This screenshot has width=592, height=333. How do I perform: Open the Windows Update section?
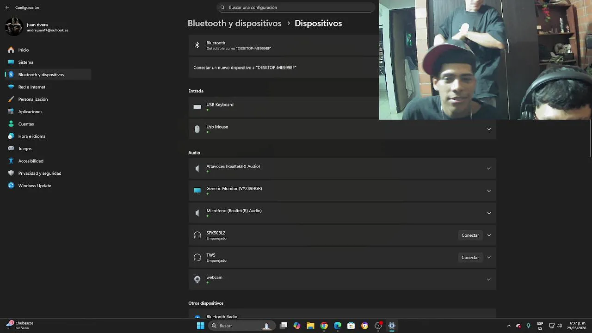click(x=48, y=185)
